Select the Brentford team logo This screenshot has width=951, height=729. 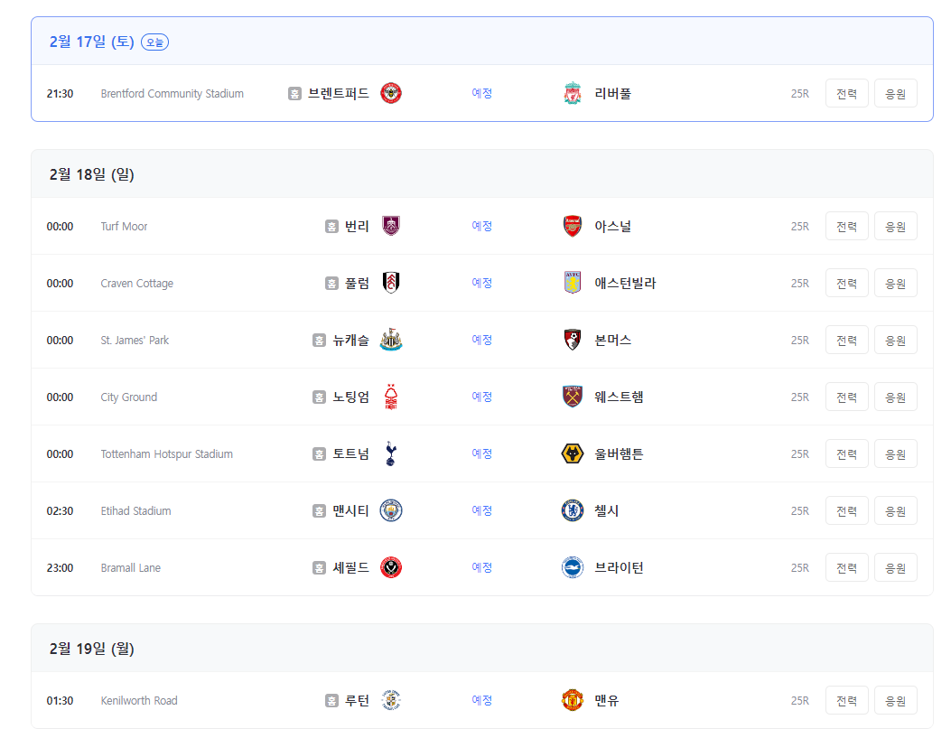click(393, 92)
